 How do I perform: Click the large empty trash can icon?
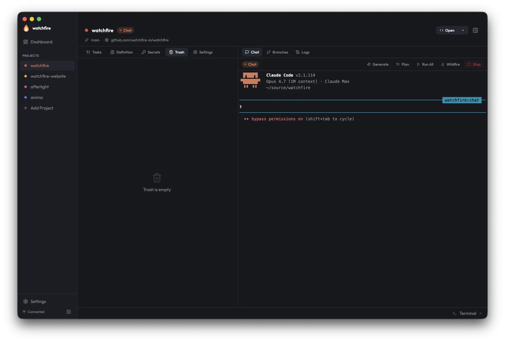[157, 178]
